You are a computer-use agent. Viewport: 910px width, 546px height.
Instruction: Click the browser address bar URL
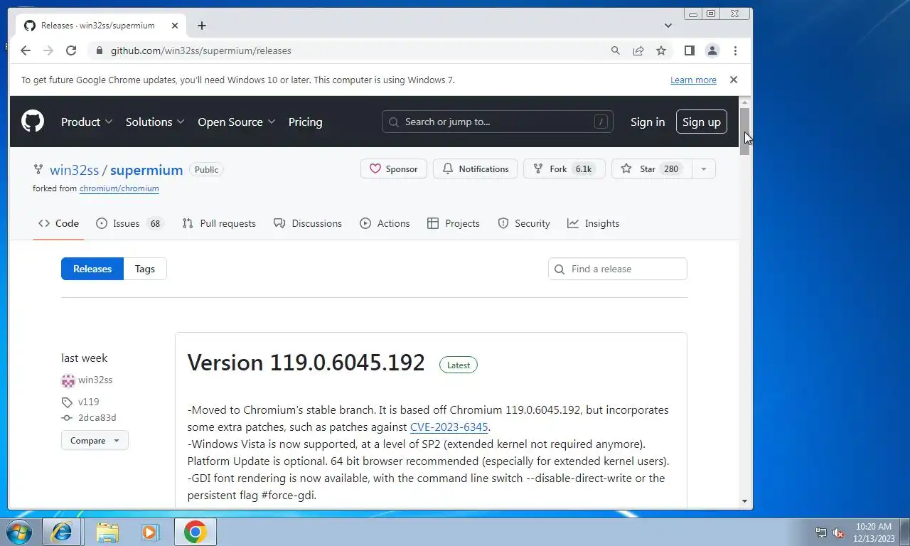(x=201, y=50)
